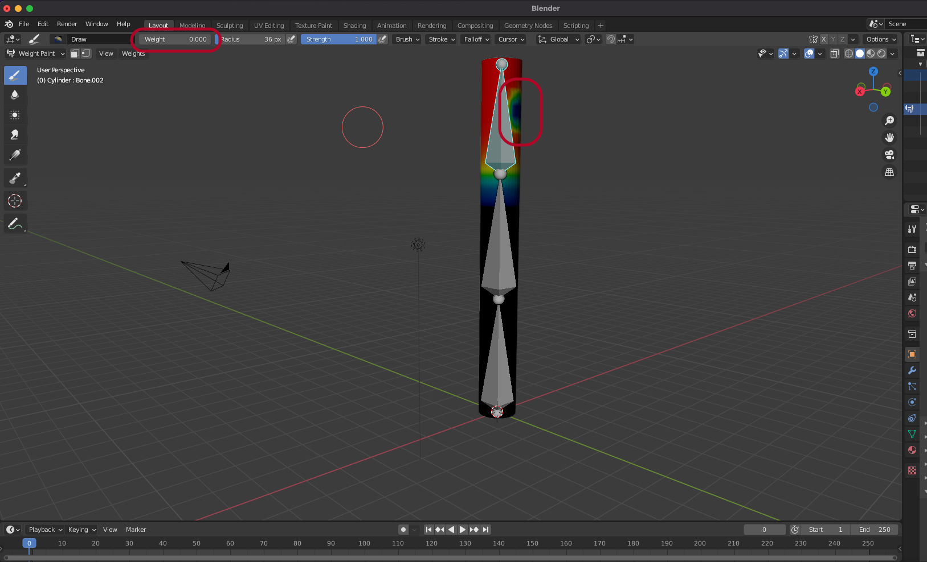Click the Z axis on navigation gizmo
The width and height of the screenshot is (927, 562).
(873, 72)
